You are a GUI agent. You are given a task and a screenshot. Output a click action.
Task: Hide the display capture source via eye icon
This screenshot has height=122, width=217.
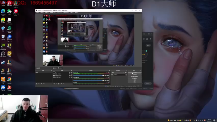point(70,77)
